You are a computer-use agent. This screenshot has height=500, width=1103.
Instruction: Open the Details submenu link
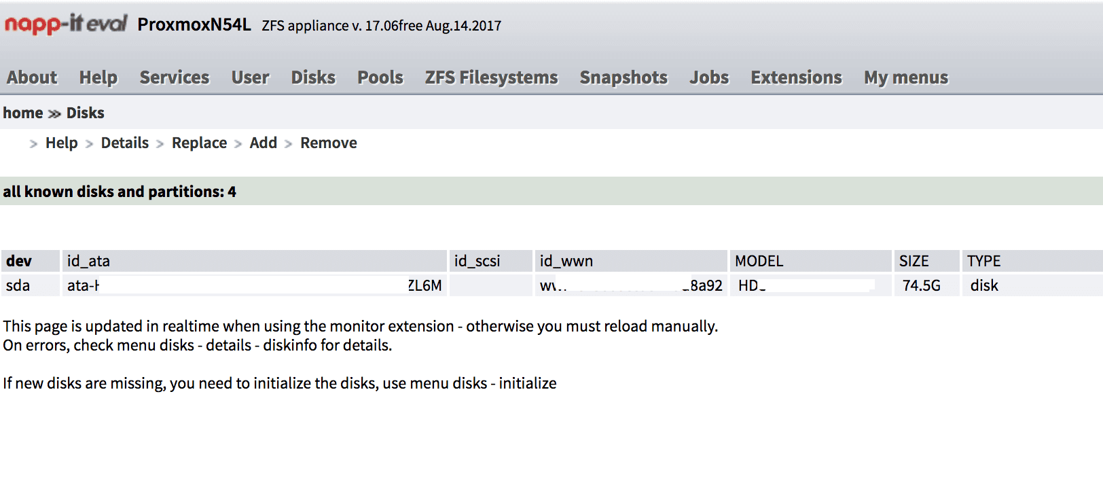(125, 143)
